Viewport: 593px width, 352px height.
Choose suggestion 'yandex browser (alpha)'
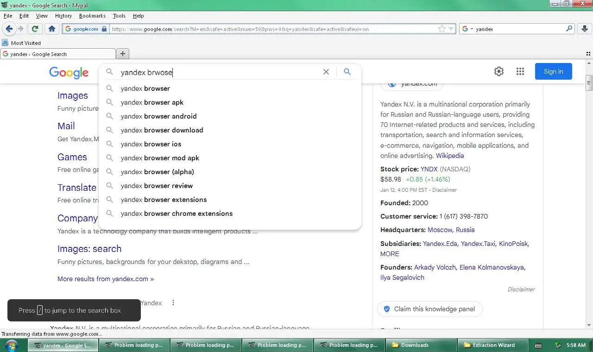(x=230, y=172)
